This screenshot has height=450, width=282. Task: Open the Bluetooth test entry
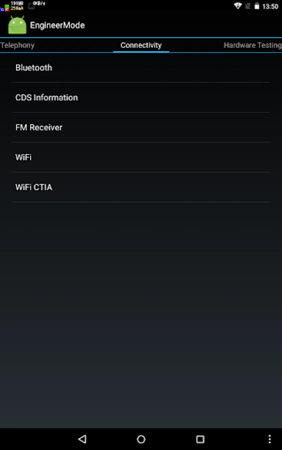tap(141, 67)
